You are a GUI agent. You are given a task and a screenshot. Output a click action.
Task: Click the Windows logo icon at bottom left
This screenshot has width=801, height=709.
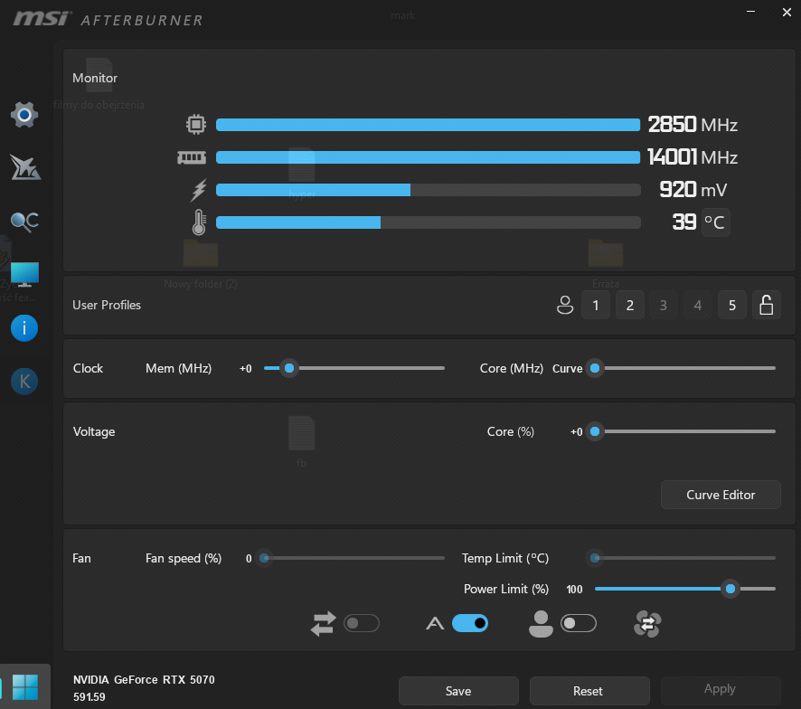pos(25,686)
